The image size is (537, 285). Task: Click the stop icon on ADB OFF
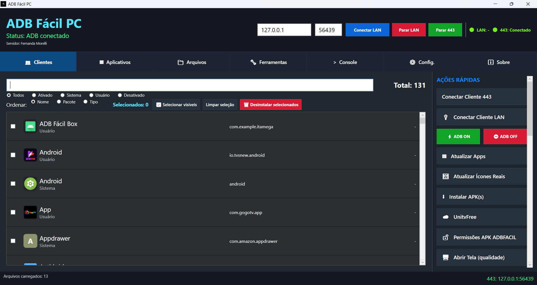pos(496,137)
